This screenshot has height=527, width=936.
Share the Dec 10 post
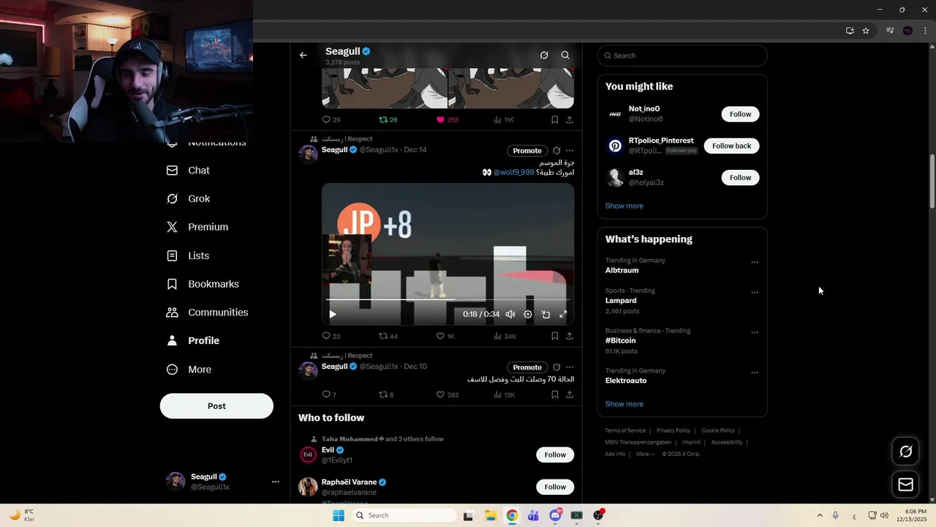(570, 395)
